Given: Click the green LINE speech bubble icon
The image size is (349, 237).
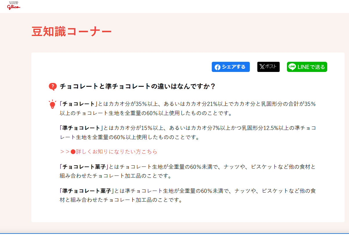Looking at the screenshot, I should click(x=292, y=67).
